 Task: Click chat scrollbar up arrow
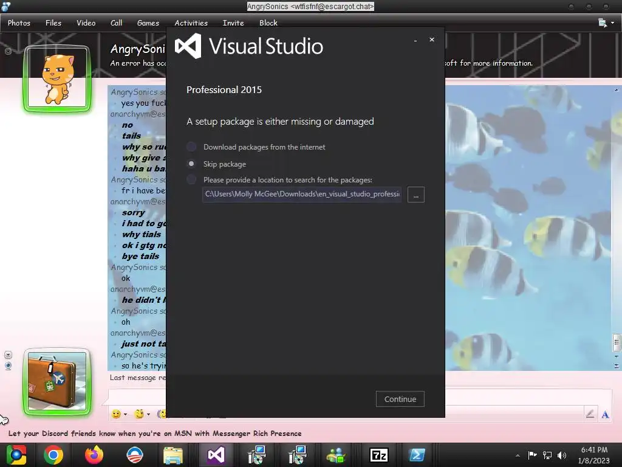click(x=617, y=90)
